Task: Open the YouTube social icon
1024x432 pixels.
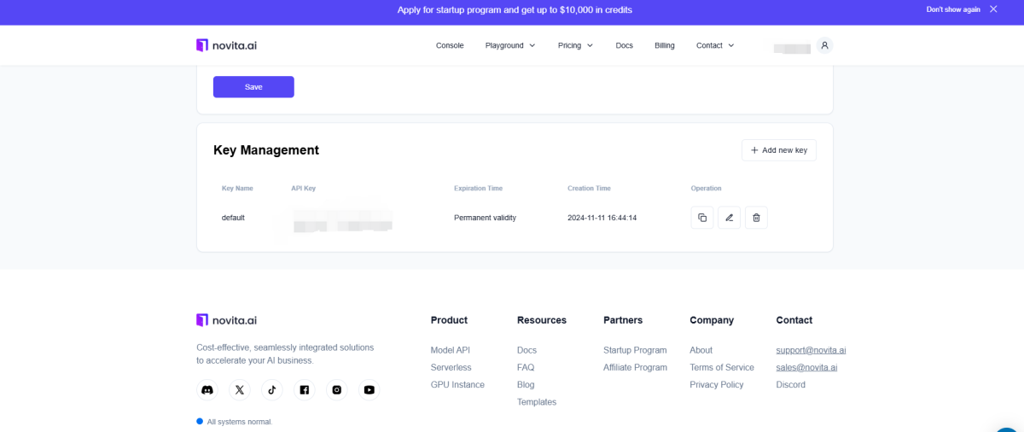Action: tap(369, 390)
